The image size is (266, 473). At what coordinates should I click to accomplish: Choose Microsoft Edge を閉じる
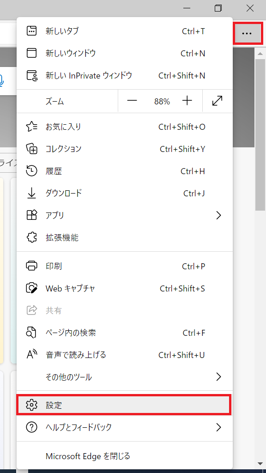[125, 455]
